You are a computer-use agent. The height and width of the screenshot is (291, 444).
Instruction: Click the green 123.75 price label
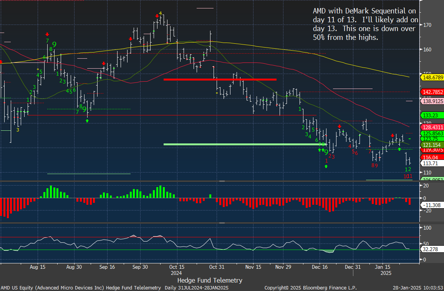point(433,139)
